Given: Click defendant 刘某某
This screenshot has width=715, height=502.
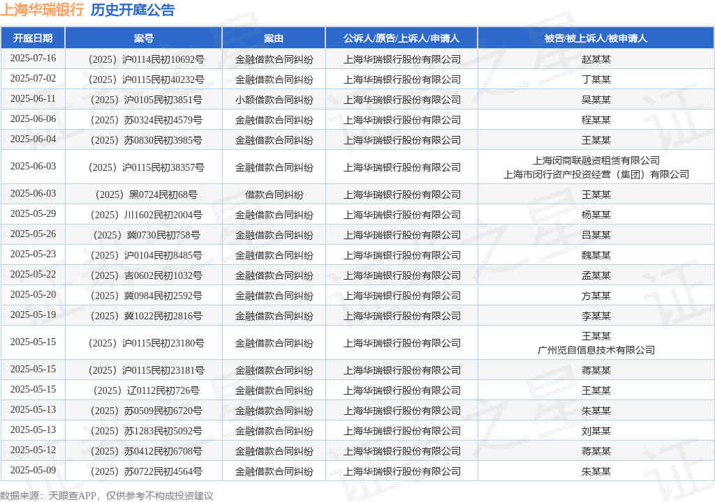Looking at the screenshot, I should click(x=596, y=431).
